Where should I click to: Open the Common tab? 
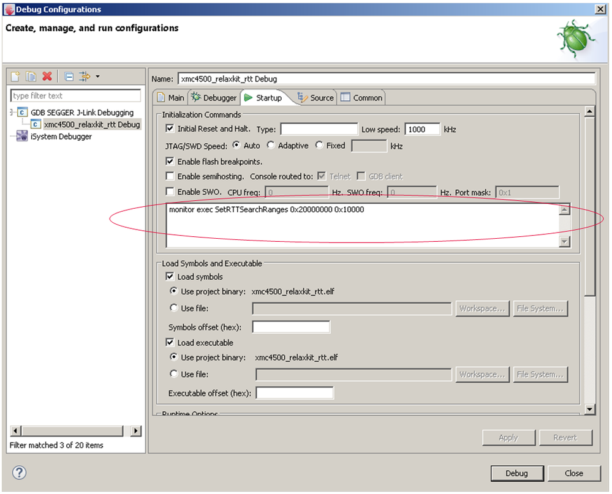pyautogui.click(x=366, y=97)
